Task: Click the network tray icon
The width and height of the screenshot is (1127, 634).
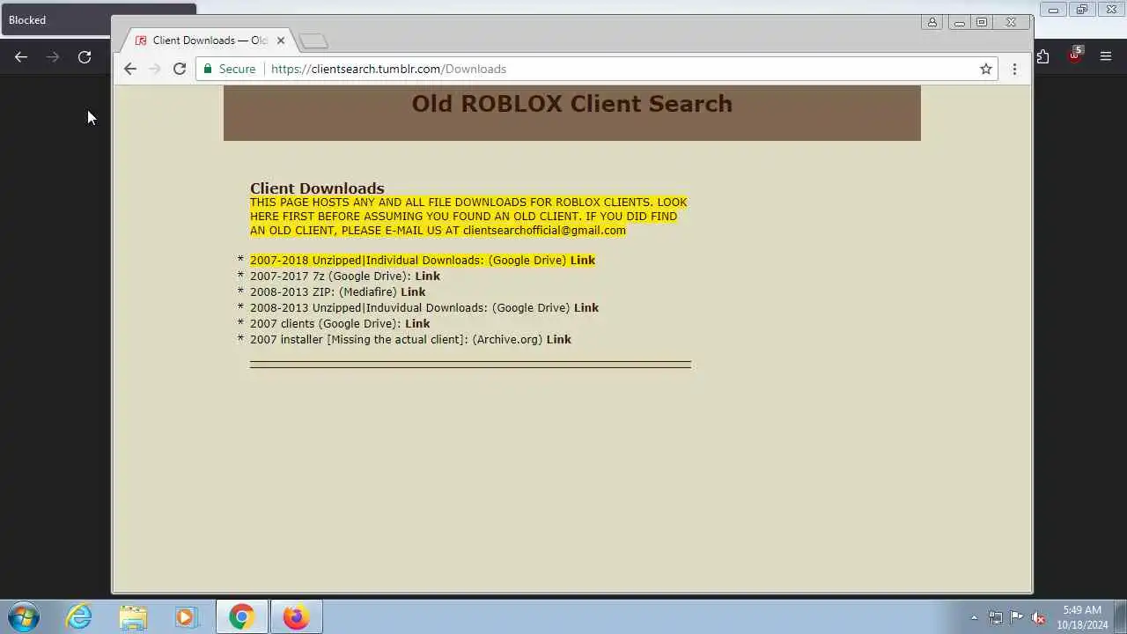Action: click(x=995, y=617)
